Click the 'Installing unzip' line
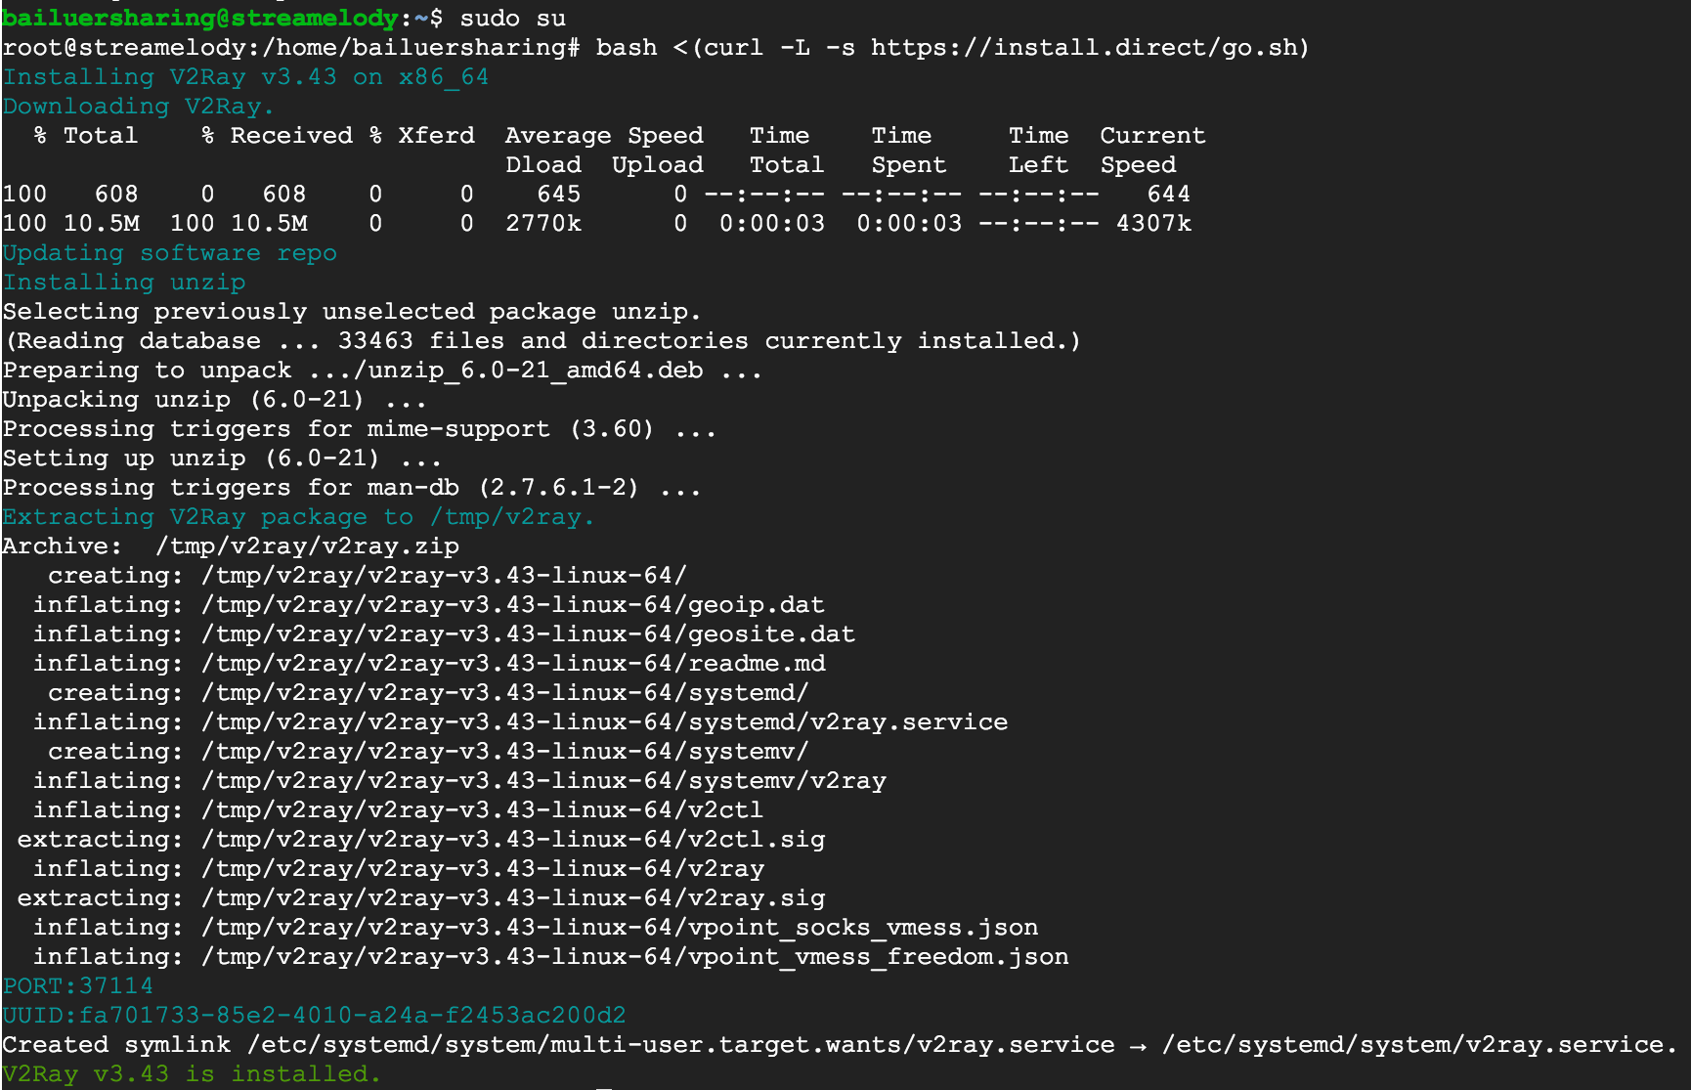Viewport: 1691px width, 1090px height. (x=124, y=283)
